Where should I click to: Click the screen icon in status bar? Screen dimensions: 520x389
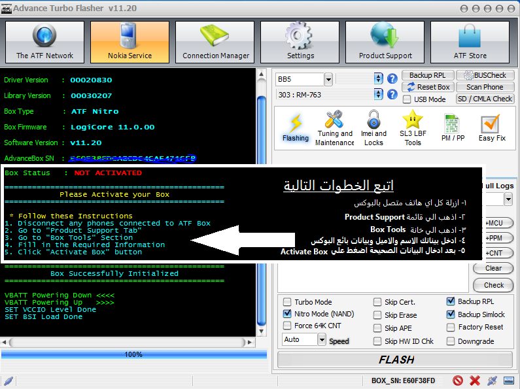click(509, 381)
